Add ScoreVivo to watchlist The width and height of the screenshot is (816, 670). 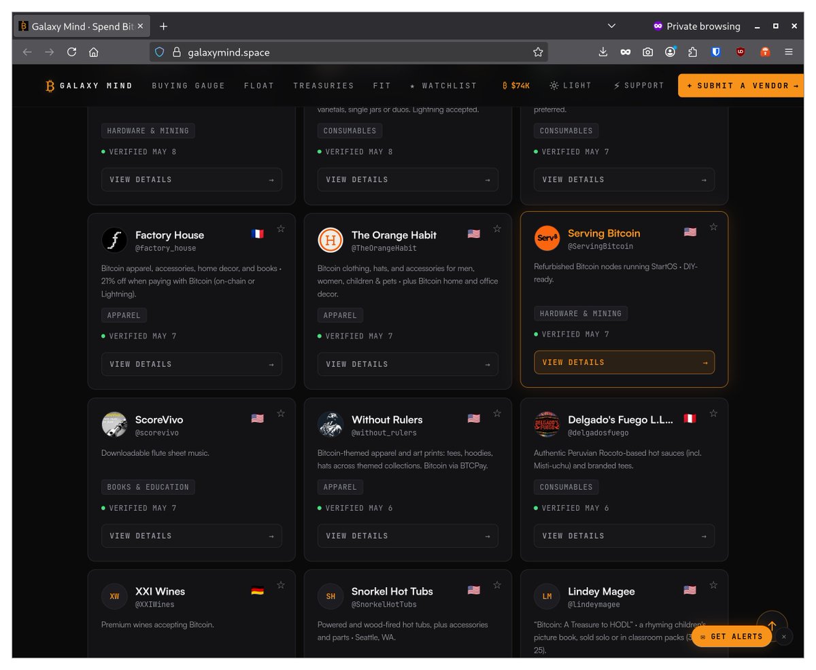click(x=281, y=413)
